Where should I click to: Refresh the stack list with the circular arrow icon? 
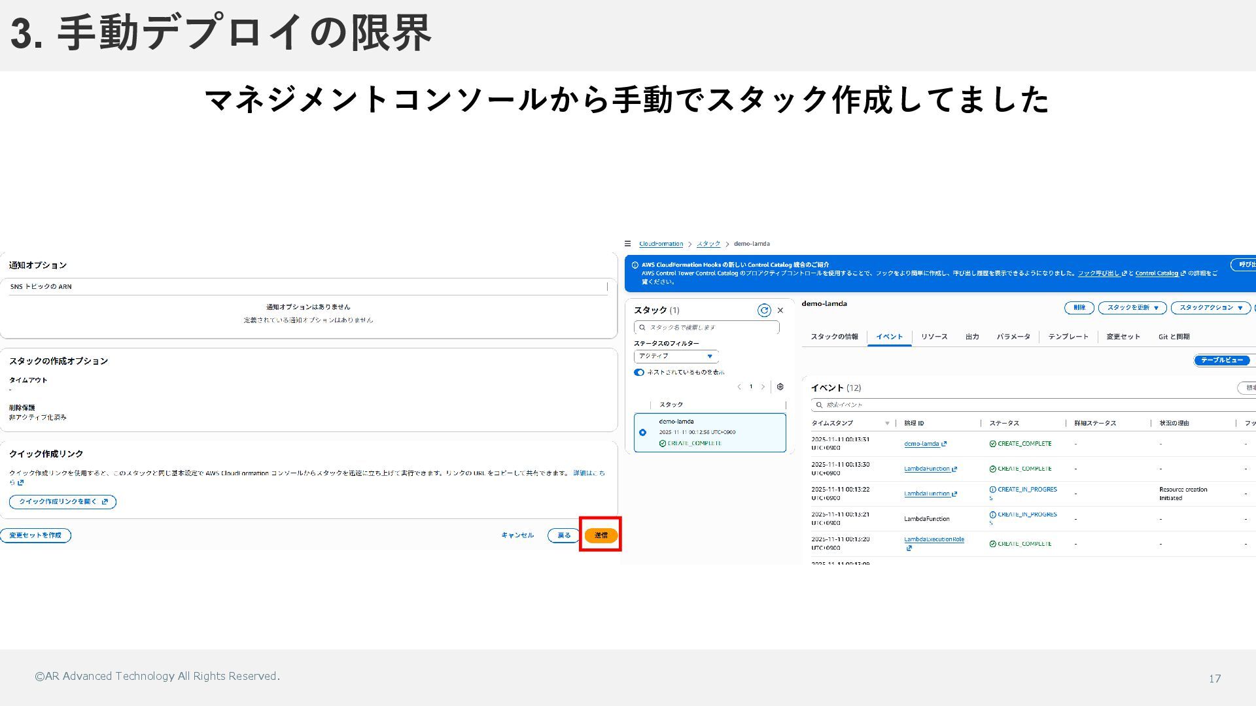click(x=763, y=311)
